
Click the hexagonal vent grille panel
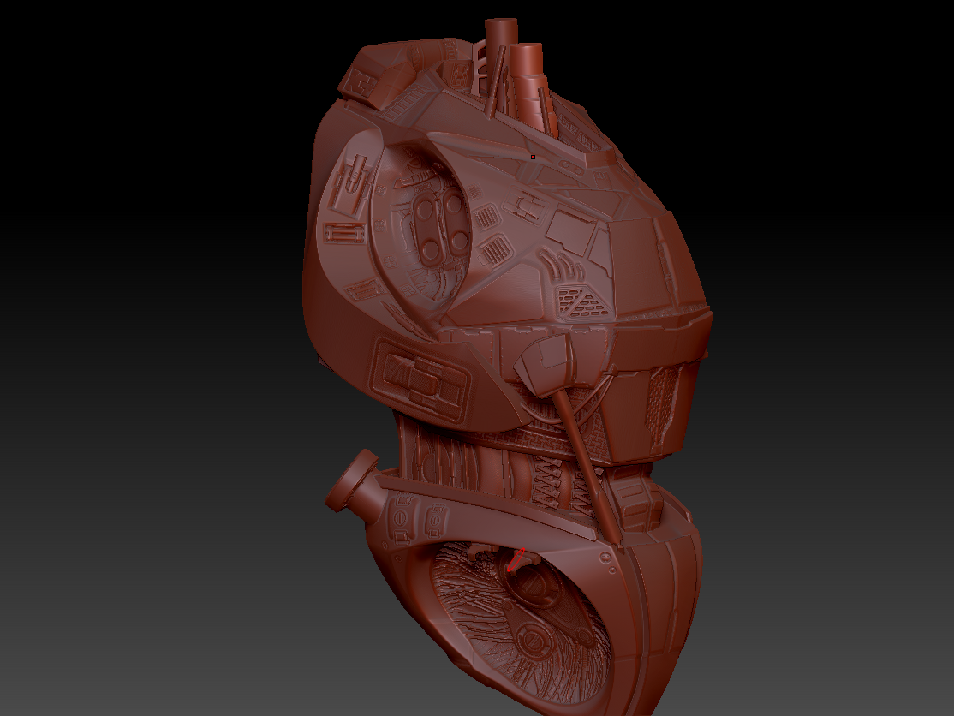click(579, 300)
